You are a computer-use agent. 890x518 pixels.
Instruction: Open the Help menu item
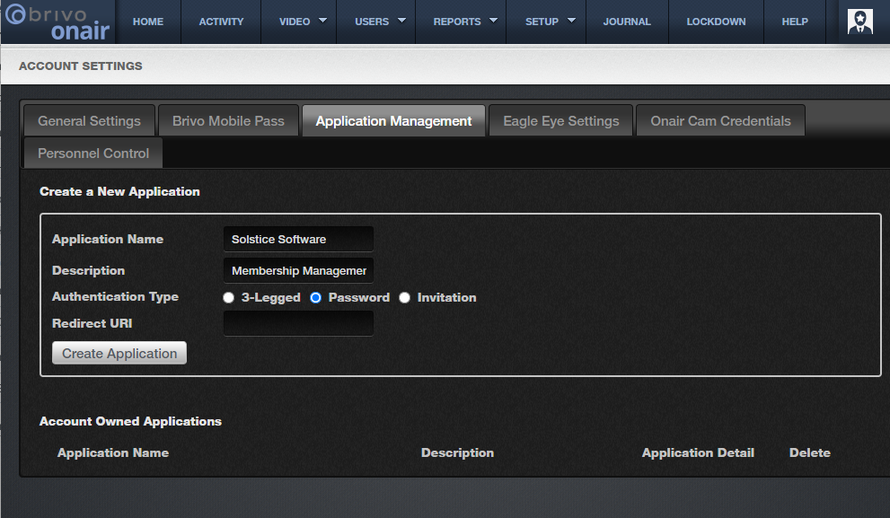click(795, 22)
